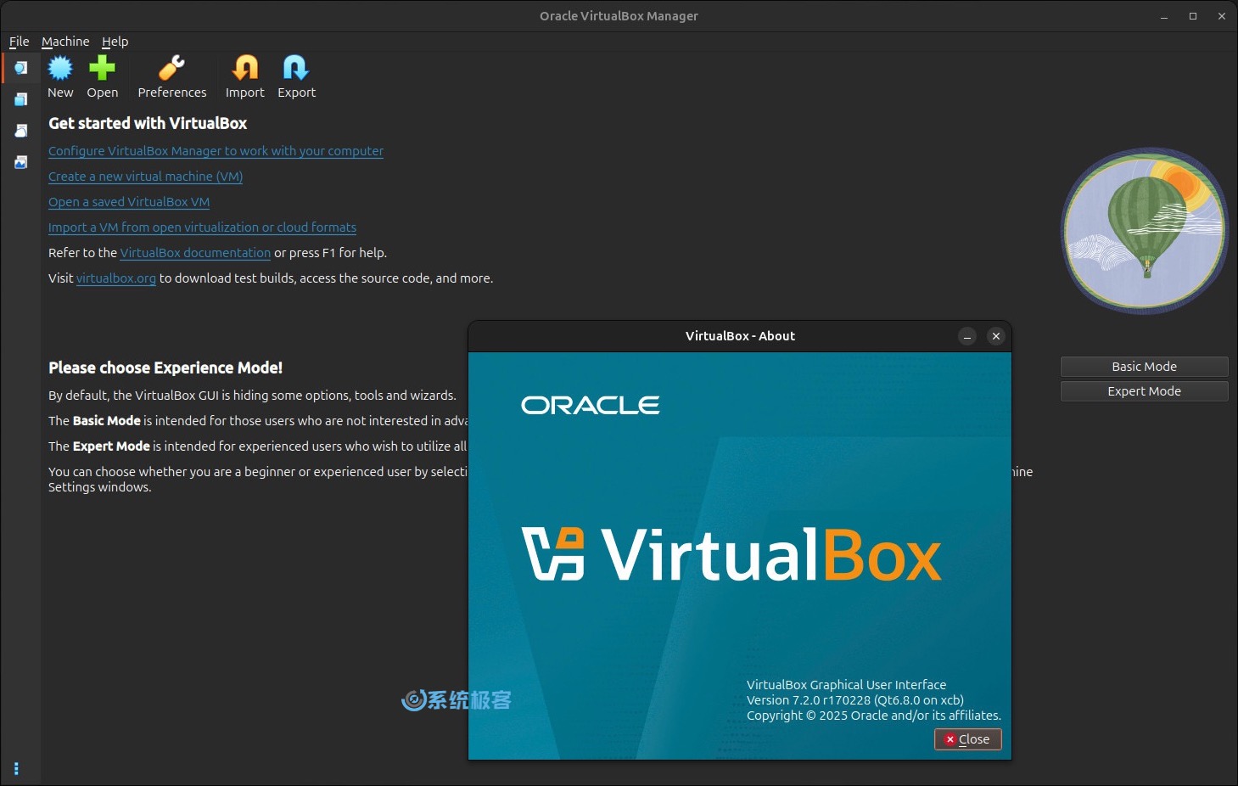1238x786 pixels.
Task: Follow the Configure VirtualBox Manager link
Action: pos(216,151)
